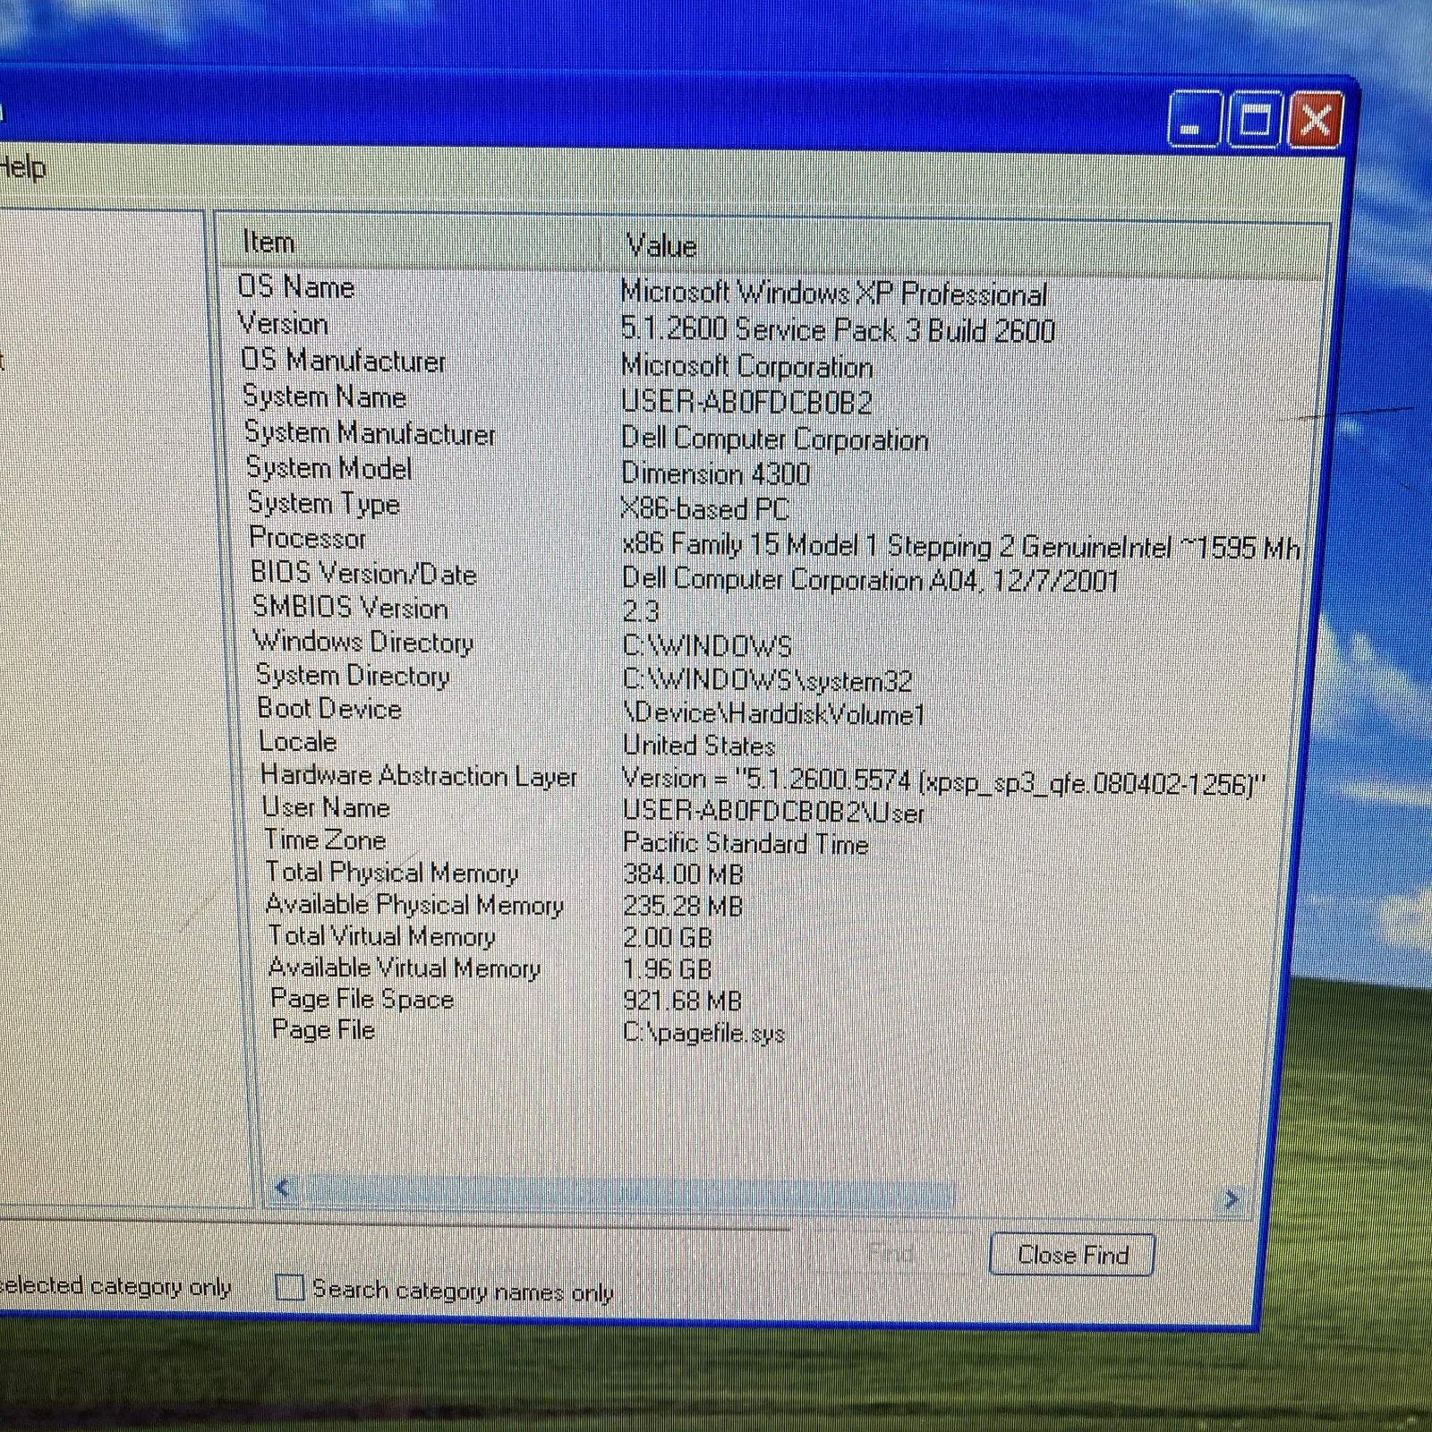Click the '921.68 MB' value
This screenshot has height=1432, width=1432.
[x=682, y=1001]
